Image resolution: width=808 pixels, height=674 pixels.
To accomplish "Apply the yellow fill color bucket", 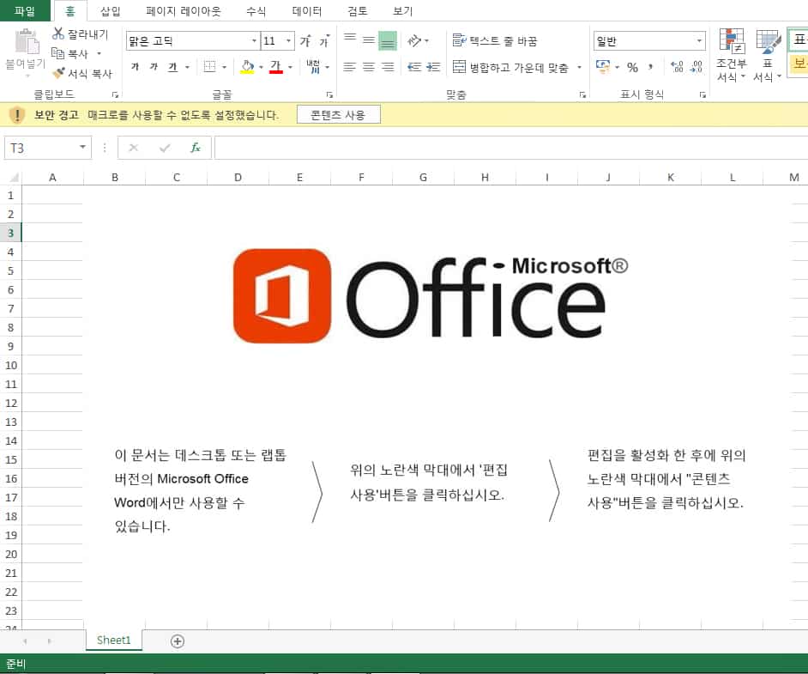I will (x=247, y=67).
